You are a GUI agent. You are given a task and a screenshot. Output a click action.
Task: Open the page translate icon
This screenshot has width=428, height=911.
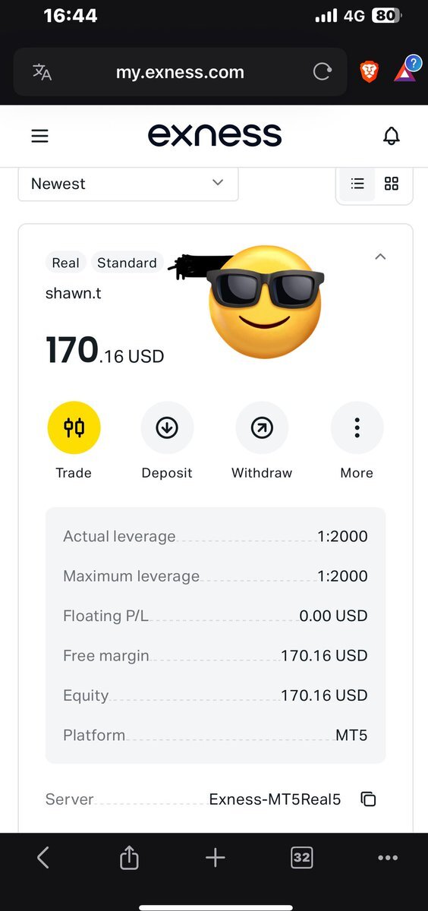42,72
